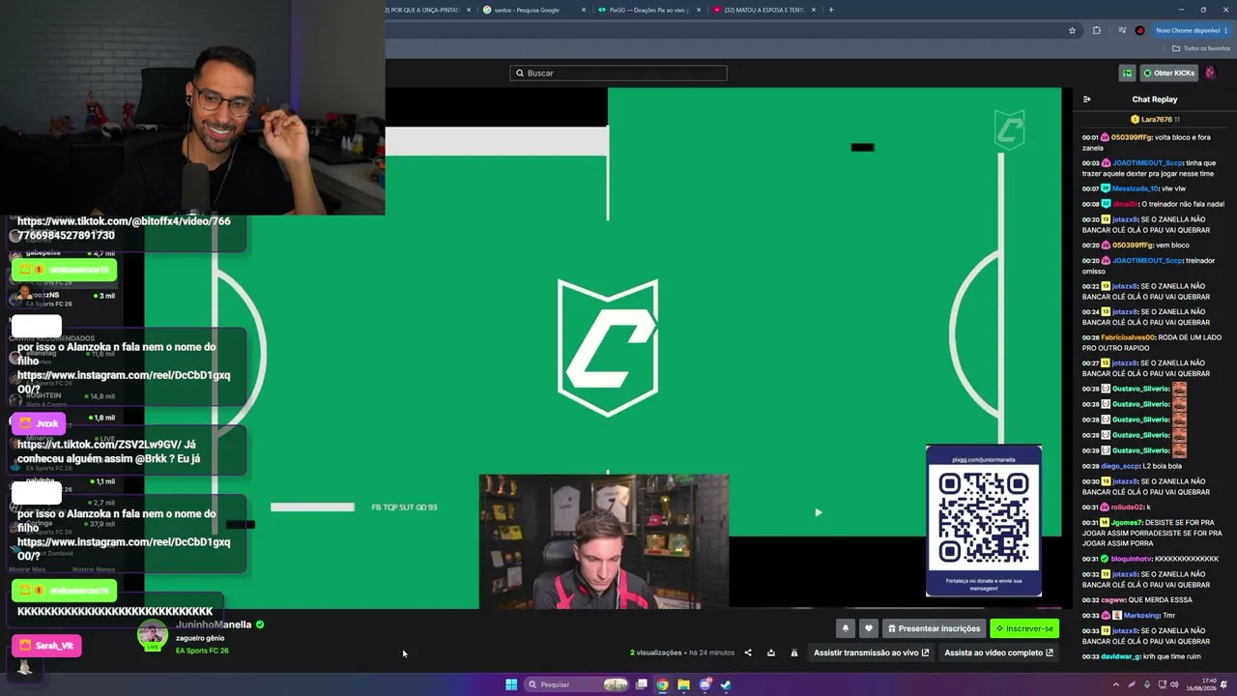This screenshot has height=696, width=1237.
Task: Close the santos - Pesquisa Google tab
Action: (x=584, y=10)
